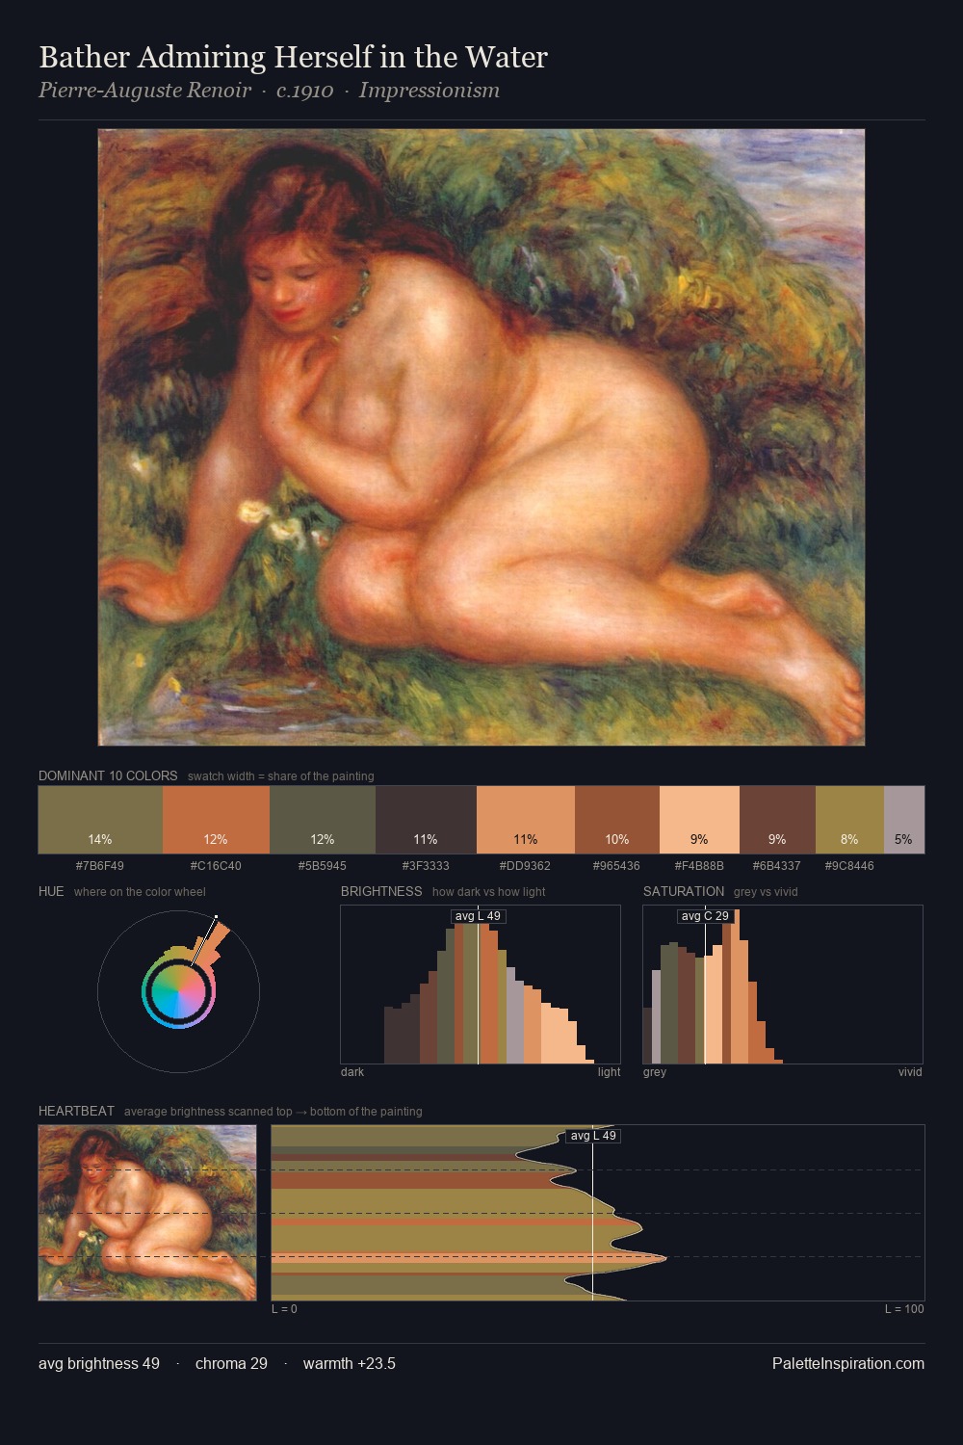Pick the peach #DD9362 swatch
The width and height of the screenshot is (963, 1445).
(x=526, y=820)
